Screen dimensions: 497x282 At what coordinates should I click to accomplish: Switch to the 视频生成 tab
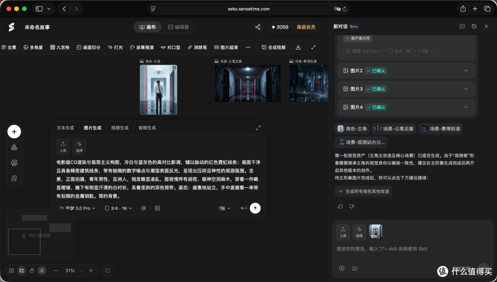tap(120, 128)
